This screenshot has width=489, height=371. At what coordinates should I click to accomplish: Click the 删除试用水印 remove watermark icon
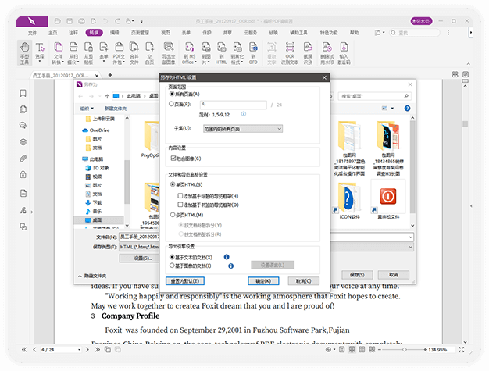click(x=327, y=53)
